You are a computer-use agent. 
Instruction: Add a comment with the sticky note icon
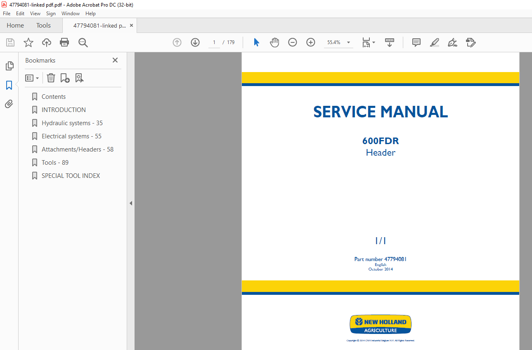(x=416, y=42)
